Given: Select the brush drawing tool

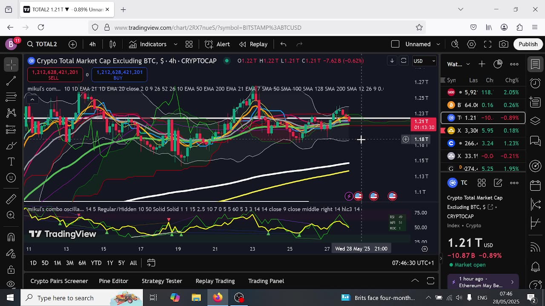Looking at the screenshot, I should pyautogui.click(x=11, y=146).
